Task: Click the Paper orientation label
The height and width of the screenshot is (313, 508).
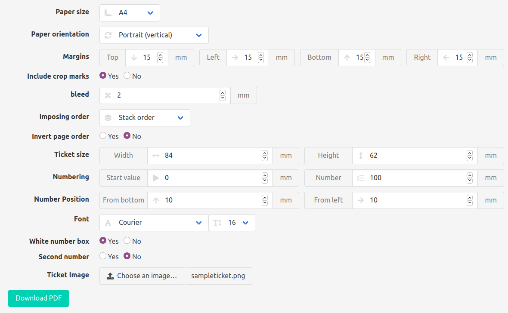Action: coord(60,34)
